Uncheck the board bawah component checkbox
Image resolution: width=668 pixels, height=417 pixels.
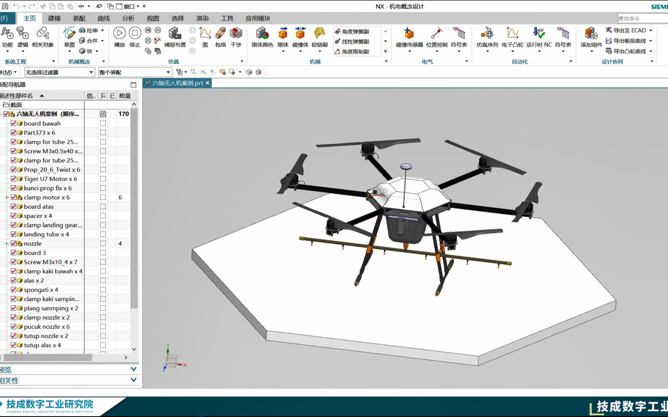click(14, 123)
